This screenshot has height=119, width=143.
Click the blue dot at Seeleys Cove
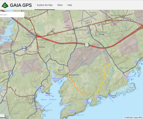point(132,80)
